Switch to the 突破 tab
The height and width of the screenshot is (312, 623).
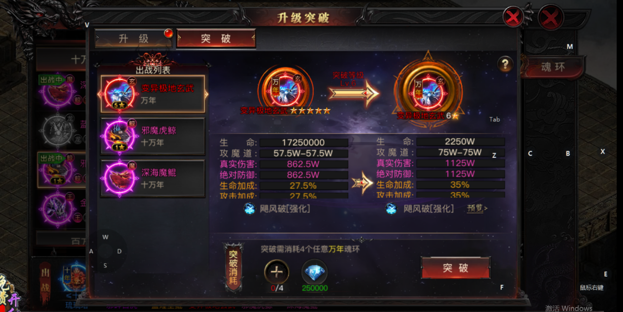coord(216,38)
